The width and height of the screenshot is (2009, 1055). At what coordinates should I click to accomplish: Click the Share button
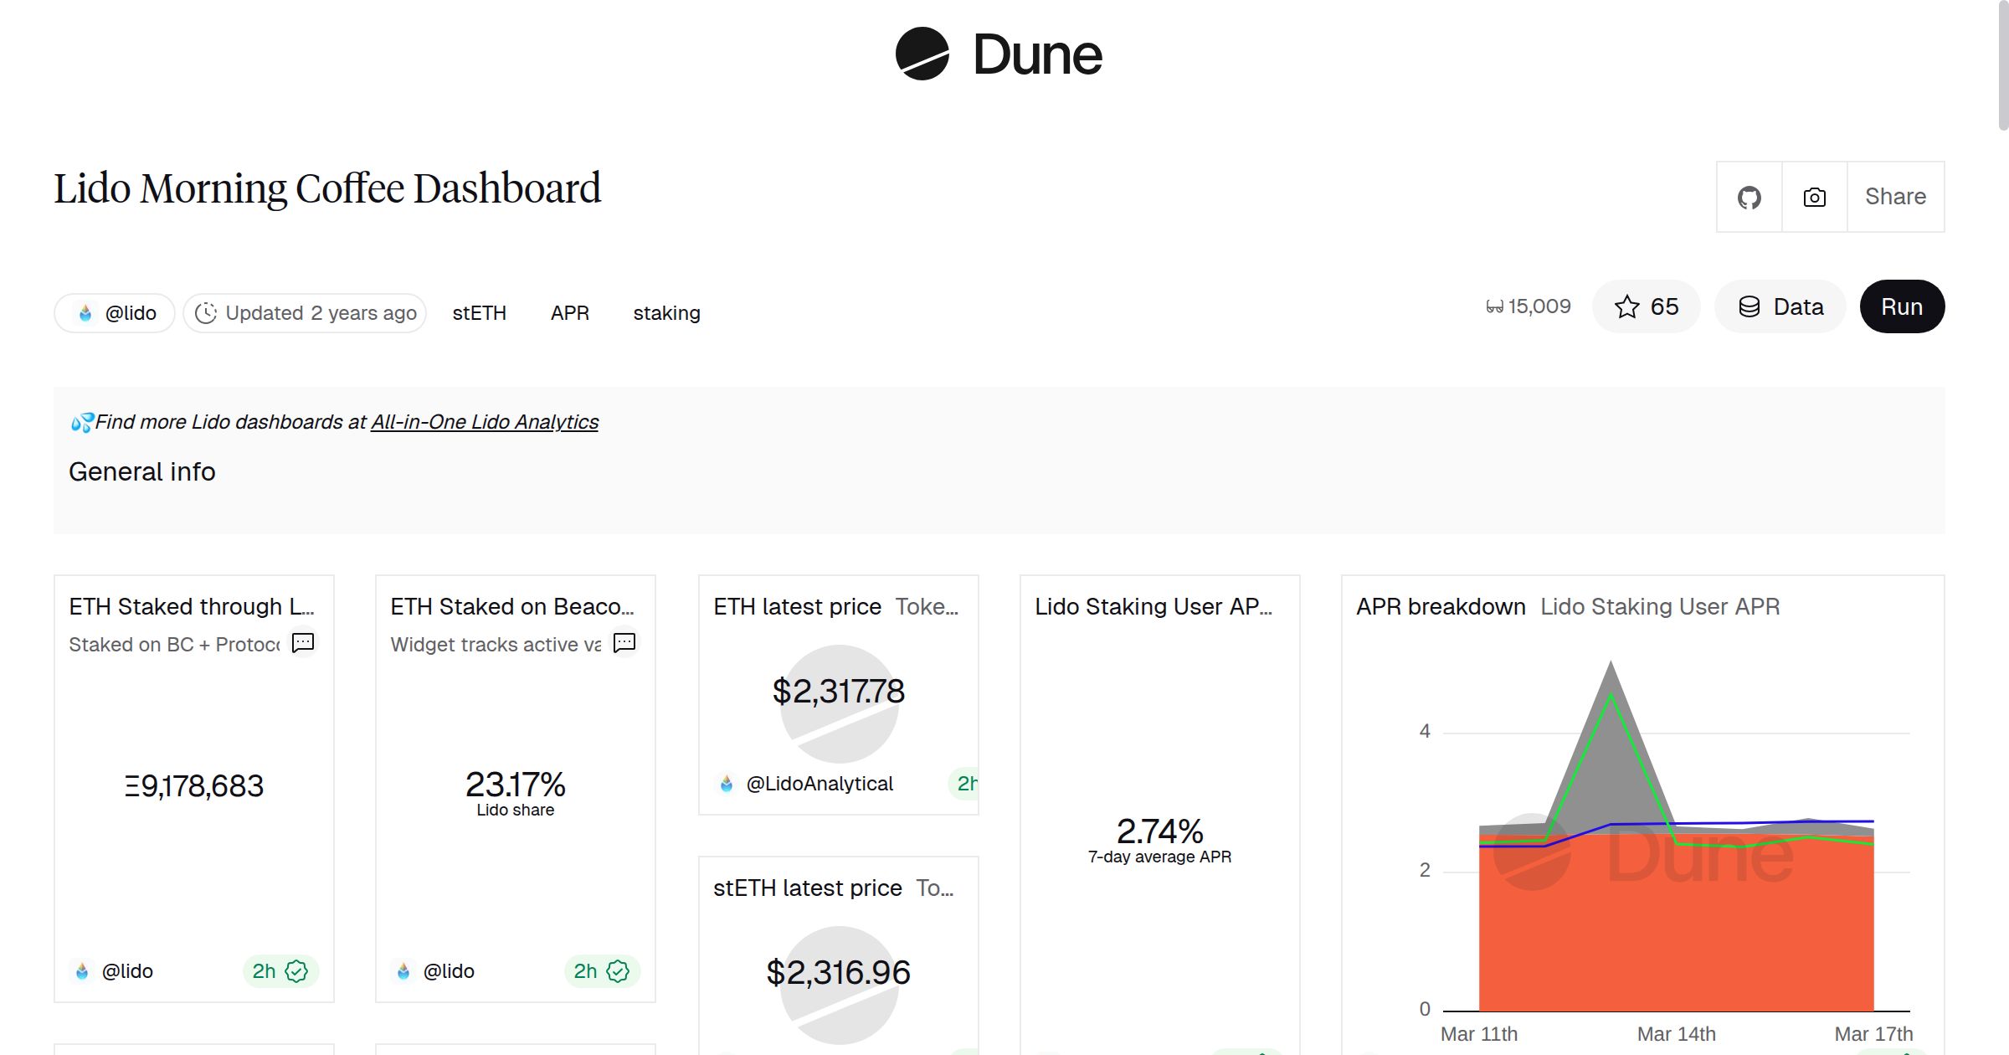[1894, 197]
